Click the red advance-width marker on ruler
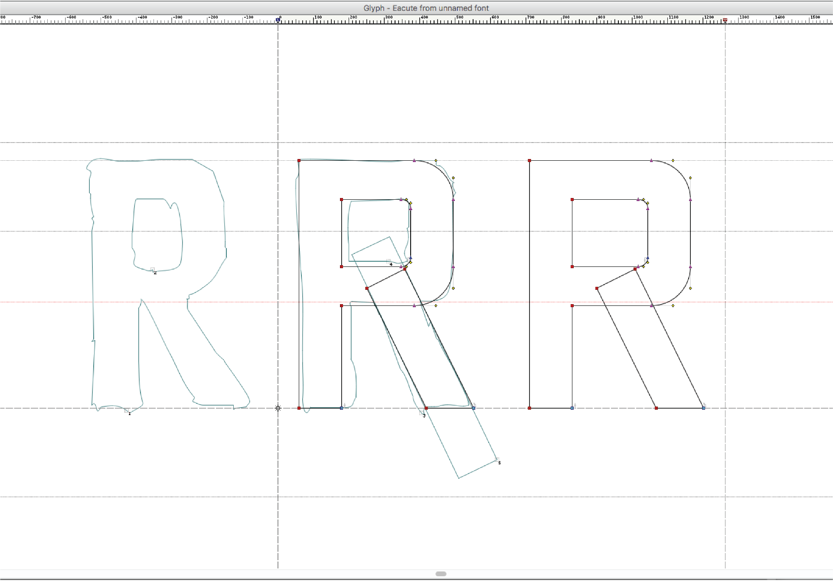This screenshot has height=581, width=833. [725, 20]
